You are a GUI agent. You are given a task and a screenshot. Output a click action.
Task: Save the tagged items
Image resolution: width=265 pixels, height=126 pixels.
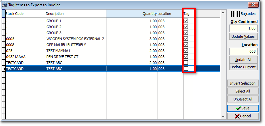pyautogui.click(x=243, y=108)
